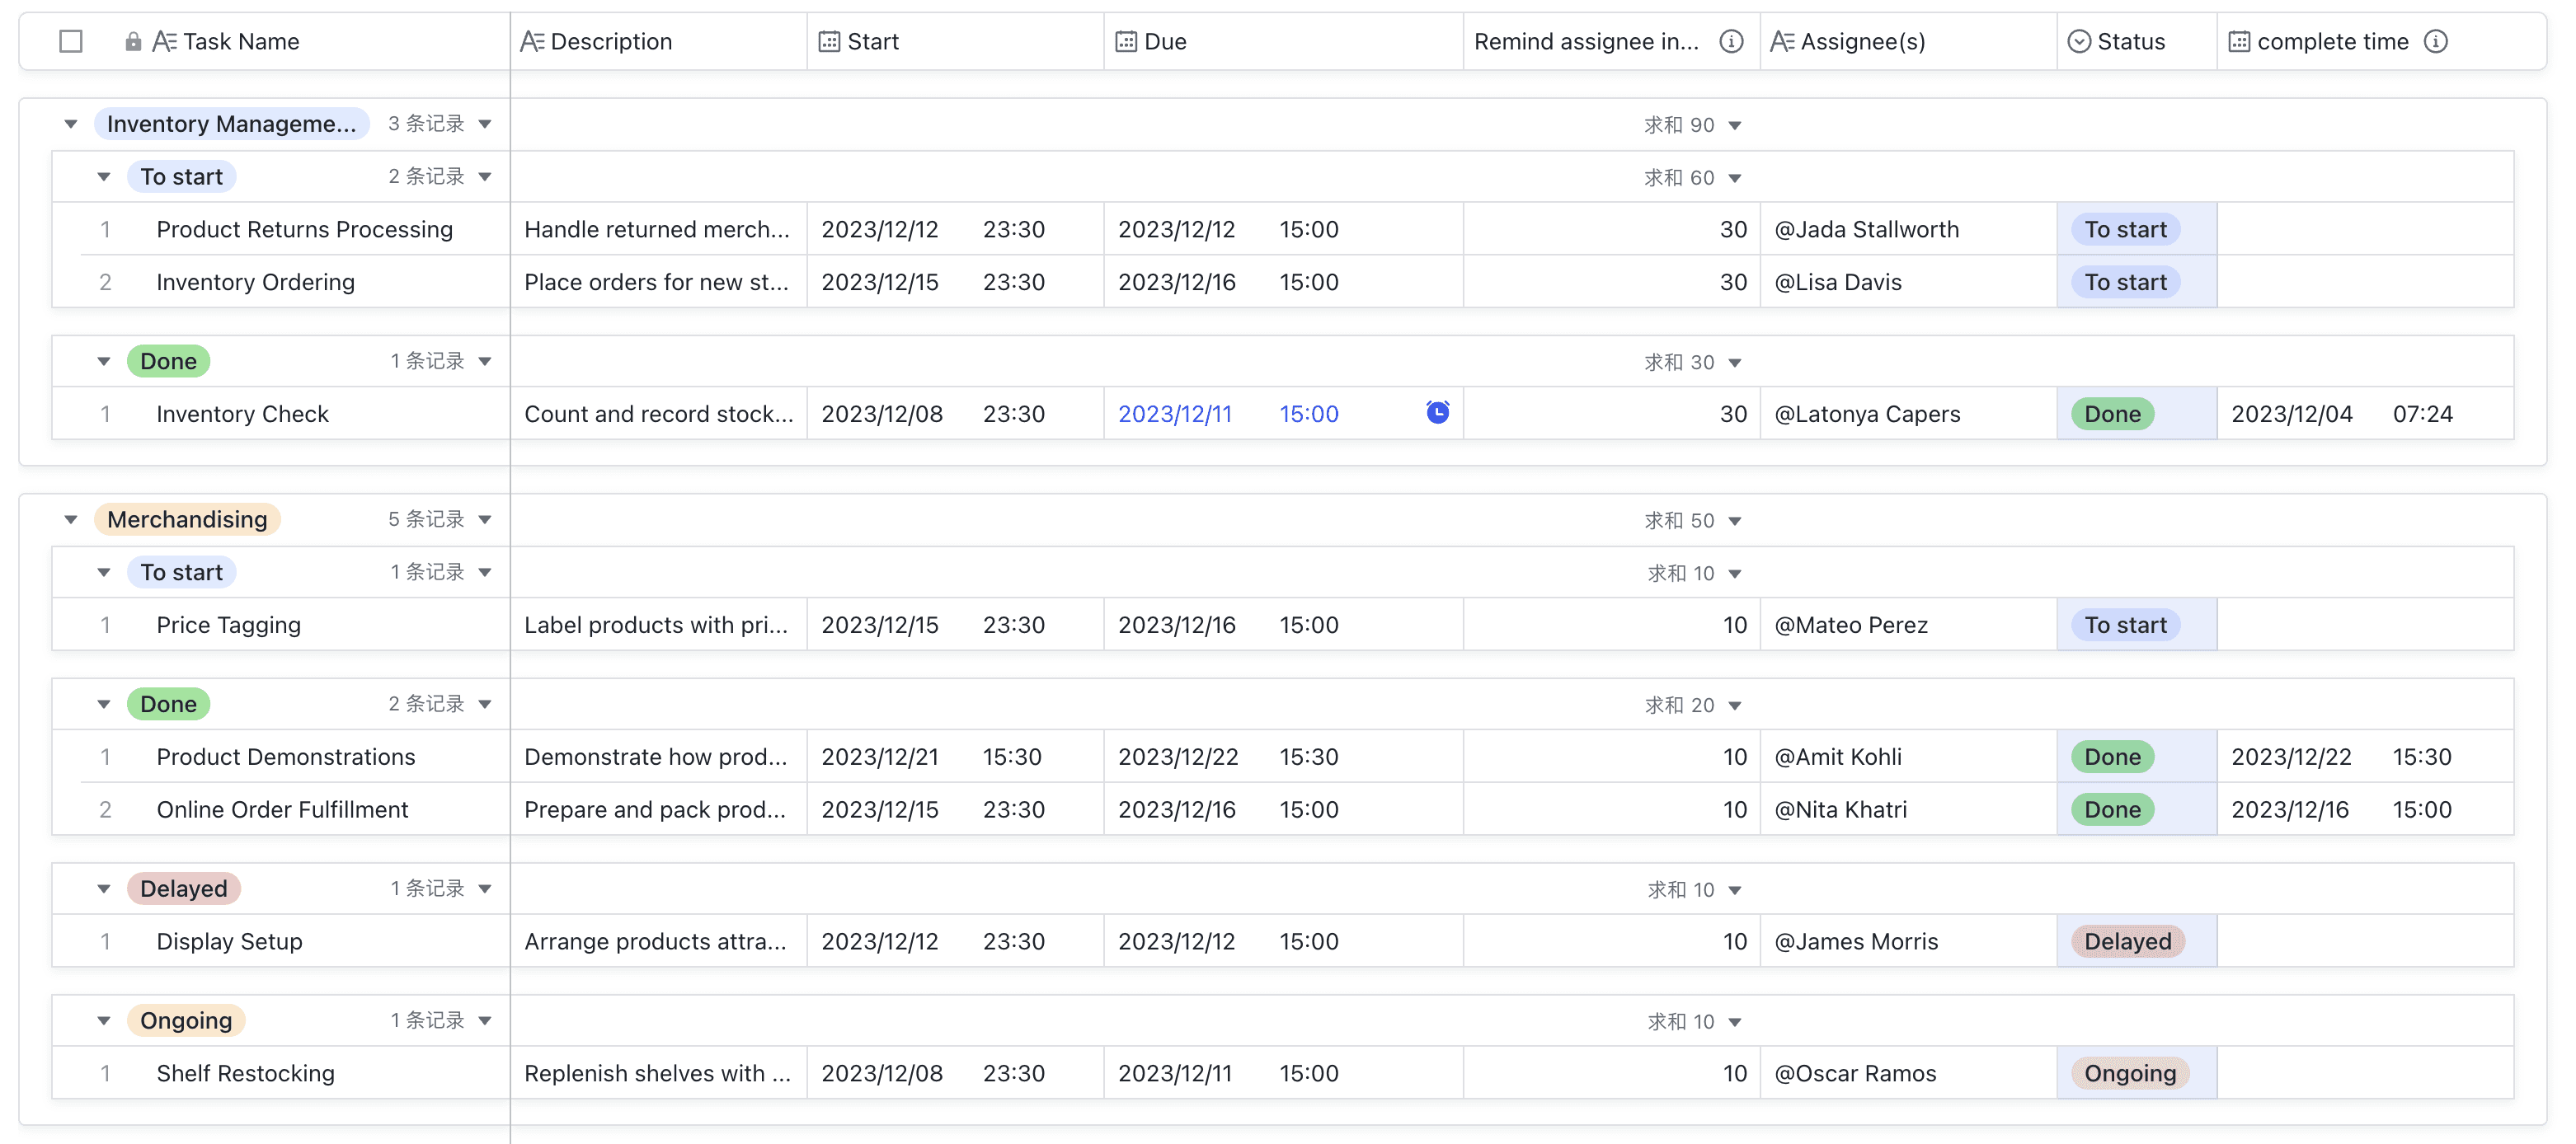Click the Status column circle icon
2576x1144 pixels.
tap(2079, 41)
